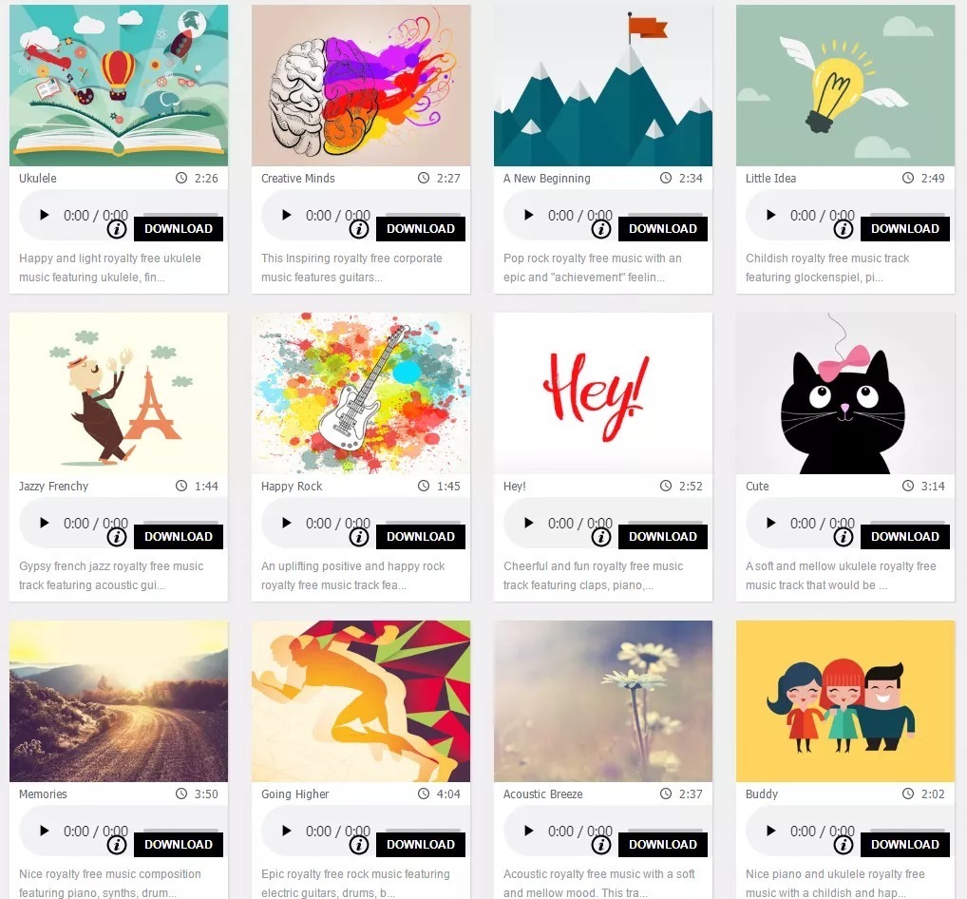Open info icon on Cute track
The image size is (967, 899).
coord(844,538)
